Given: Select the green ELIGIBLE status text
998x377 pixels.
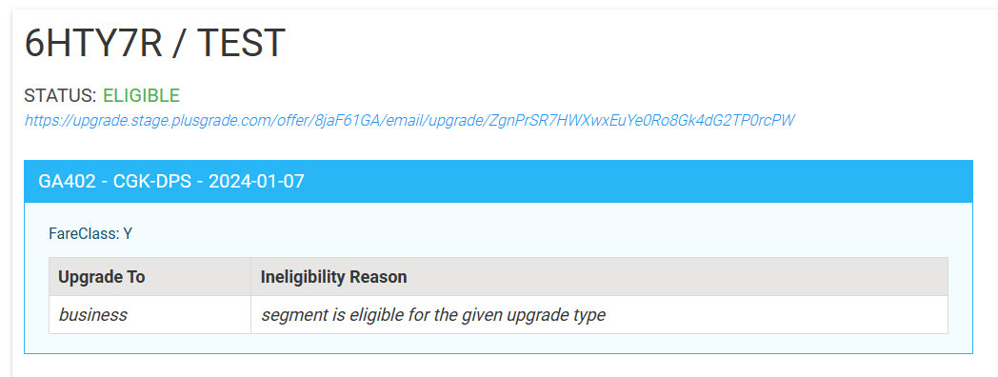Looking at the screenshot, I should coord(141,95).
